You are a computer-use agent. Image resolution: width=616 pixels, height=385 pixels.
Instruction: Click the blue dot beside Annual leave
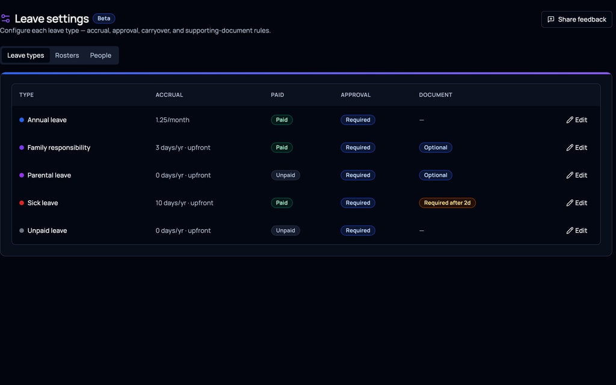coord(22,120)
